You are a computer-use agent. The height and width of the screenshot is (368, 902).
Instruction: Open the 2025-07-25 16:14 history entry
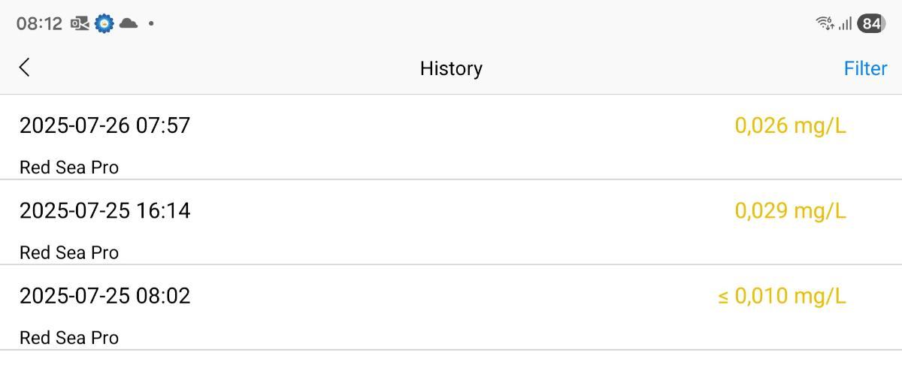tap(451, 222)
